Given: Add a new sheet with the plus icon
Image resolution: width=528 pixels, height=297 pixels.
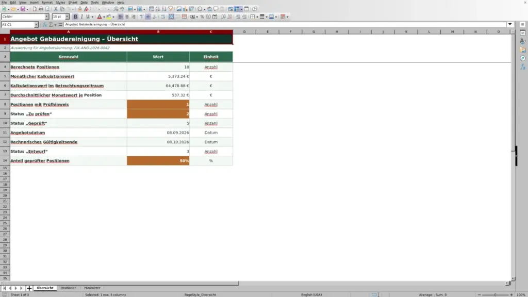Looking at the screenshot, I should [x=29, y=288].
